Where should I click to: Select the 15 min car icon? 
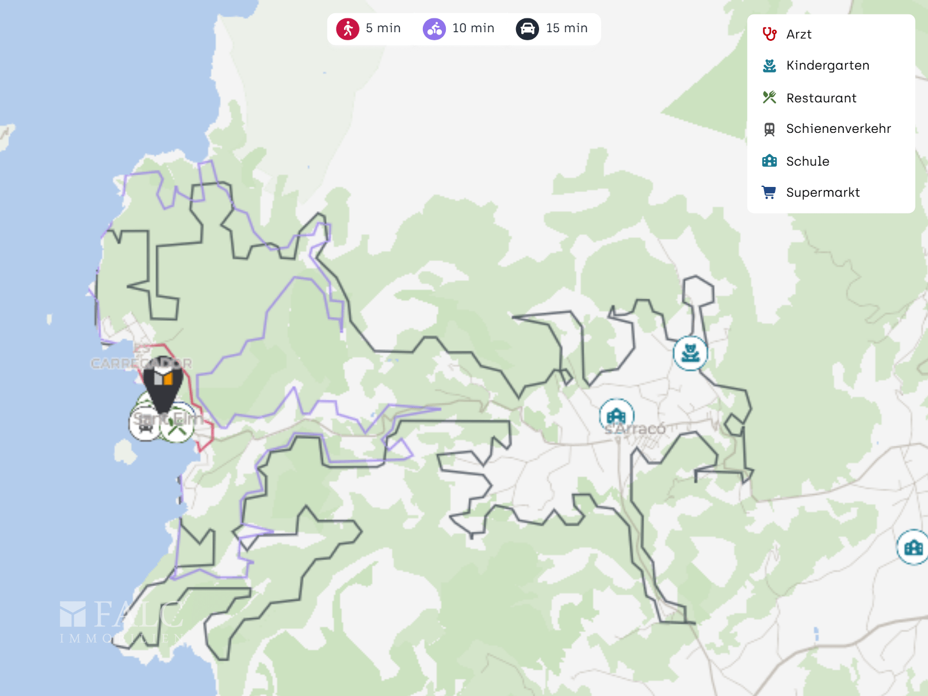527,29
